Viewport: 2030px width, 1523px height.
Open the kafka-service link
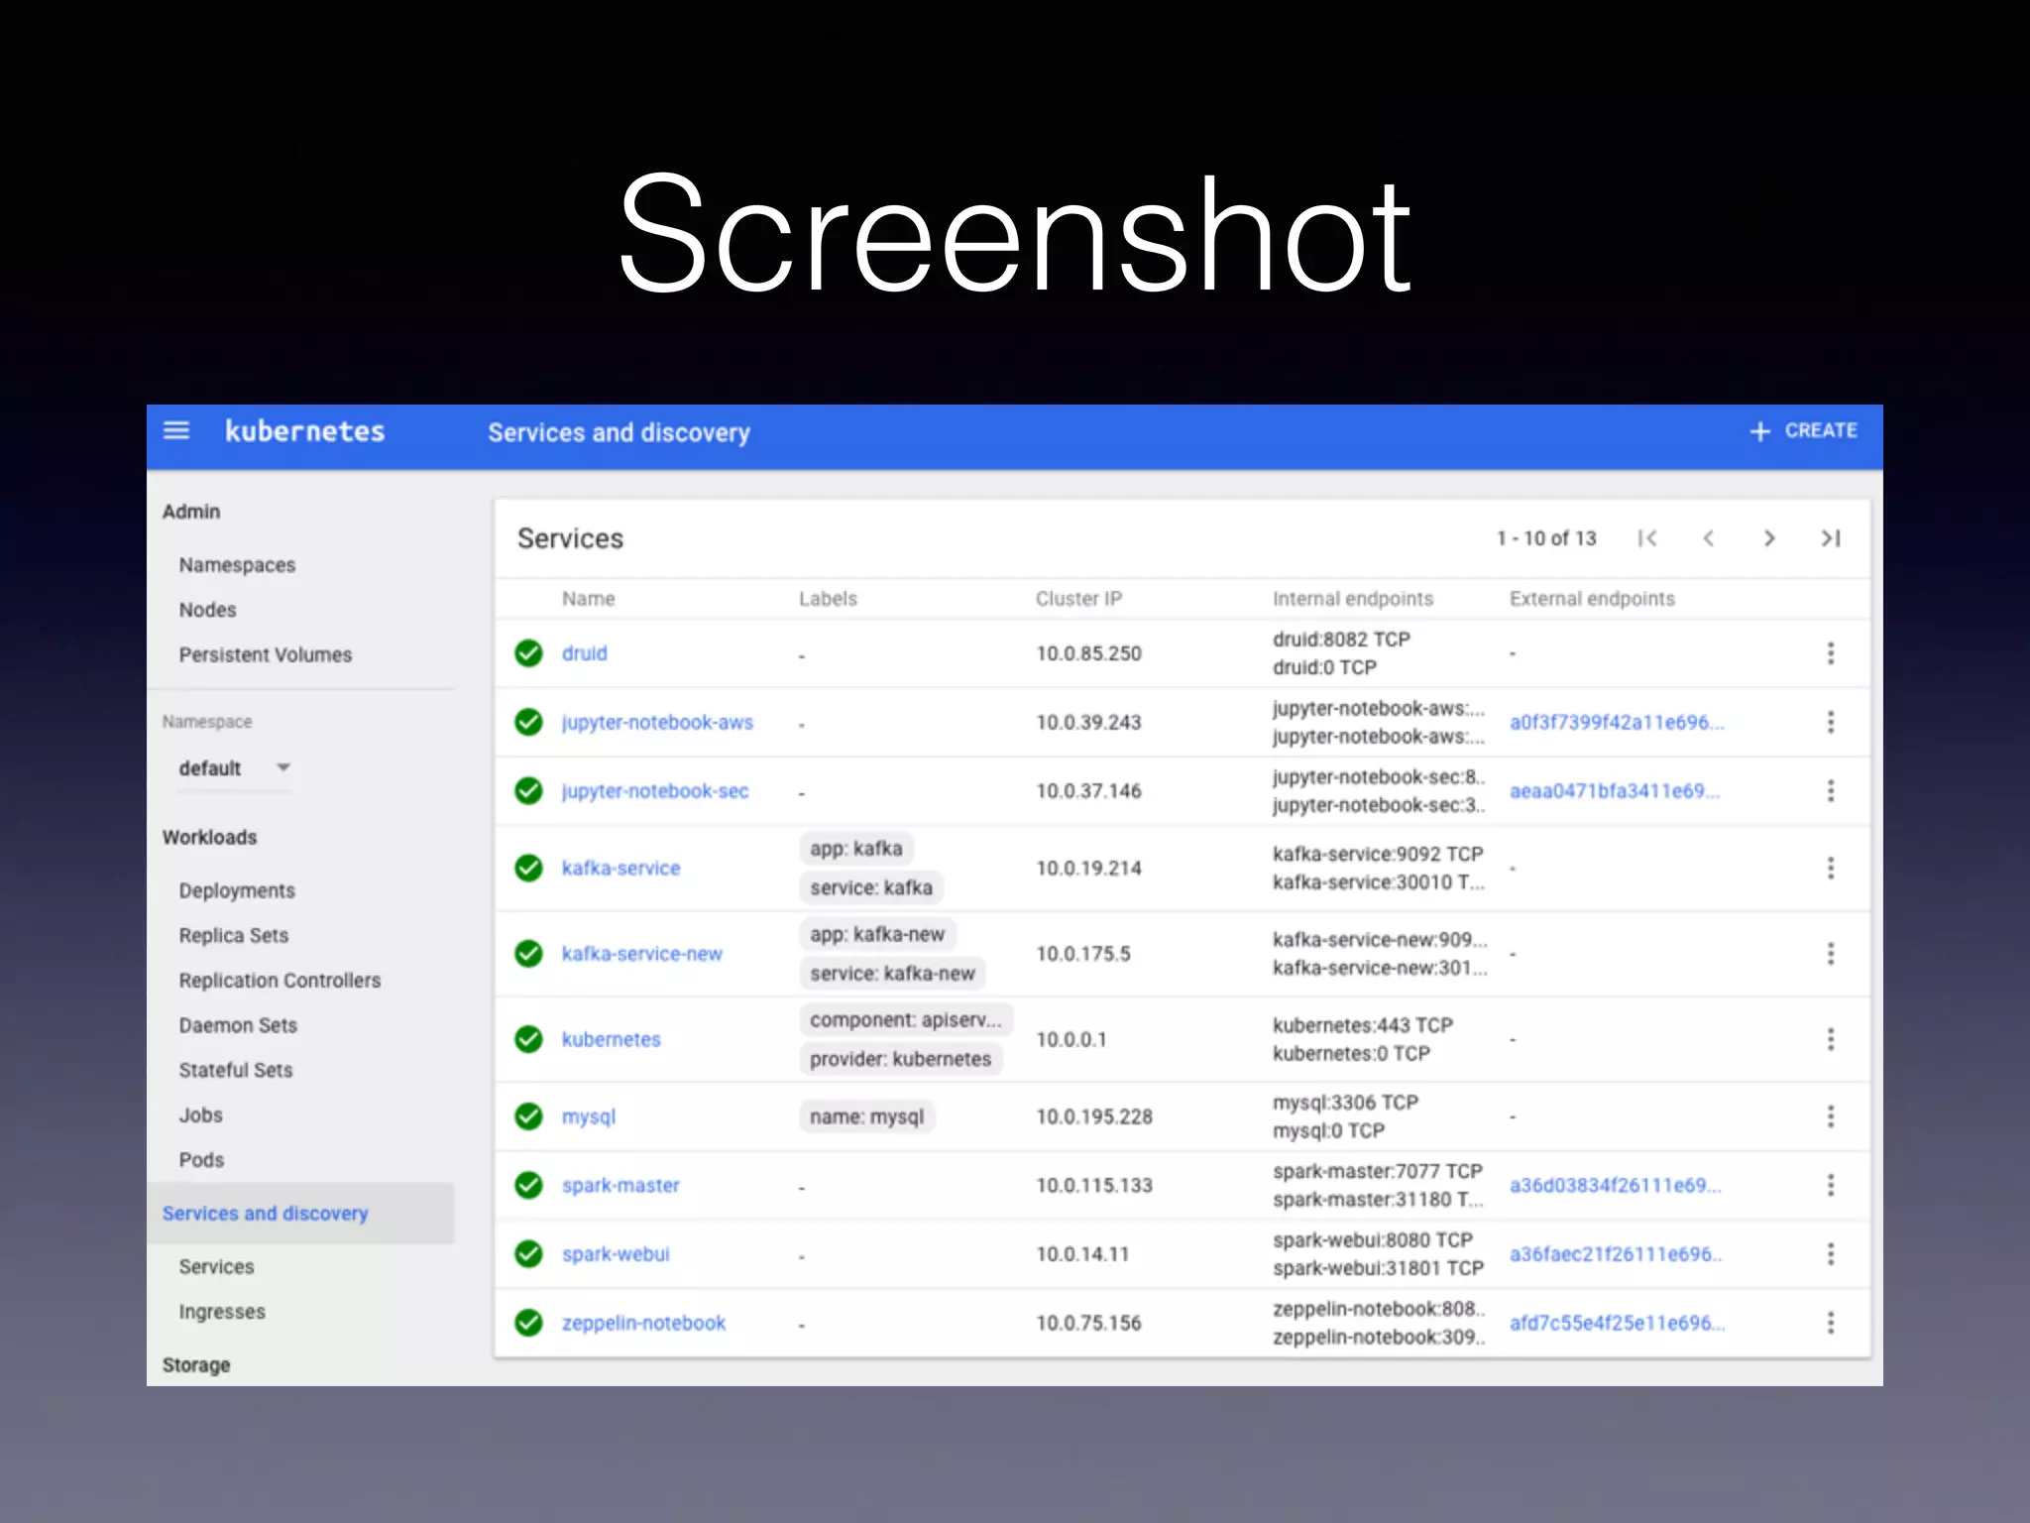pyautogui.click(x=620, y=869)
